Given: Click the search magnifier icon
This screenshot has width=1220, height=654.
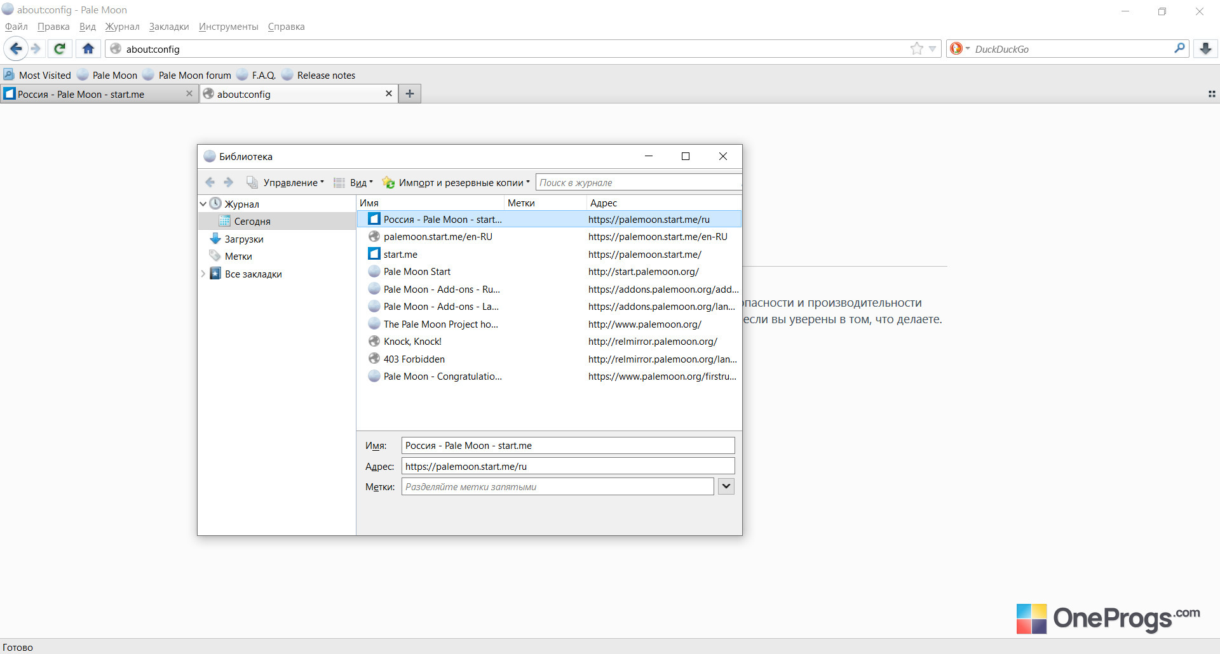Looking at the screenshot, I should pyautogui.click(x=1179, y=48).
